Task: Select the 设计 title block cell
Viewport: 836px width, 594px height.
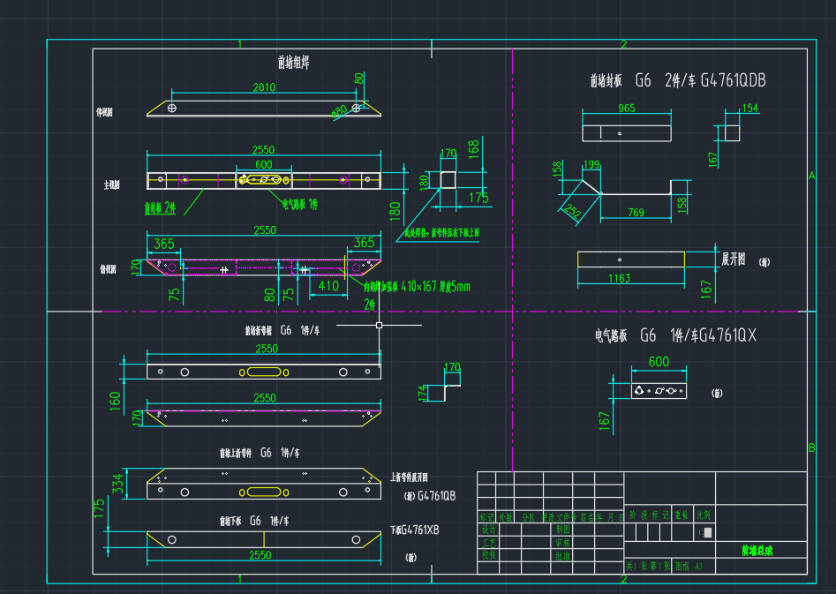Action: [488, 530]
